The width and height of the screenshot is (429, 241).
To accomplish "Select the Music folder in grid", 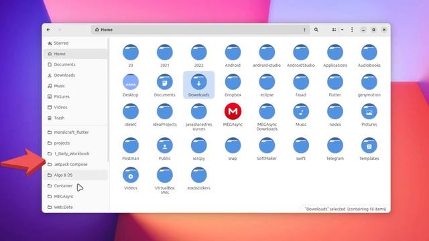I will [x=301, y=114].
